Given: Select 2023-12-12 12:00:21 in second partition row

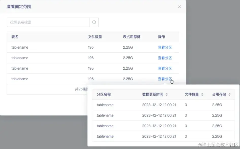Looking at the screenshot, I should [159, 115].
